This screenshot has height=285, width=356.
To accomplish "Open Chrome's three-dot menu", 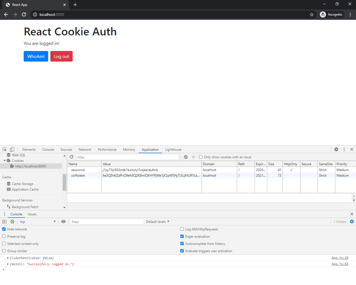I will pos(350,14).
